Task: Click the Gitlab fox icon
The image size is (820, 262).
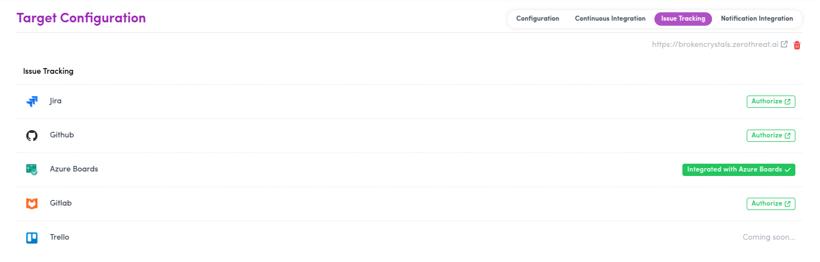Action: [32, 204]
